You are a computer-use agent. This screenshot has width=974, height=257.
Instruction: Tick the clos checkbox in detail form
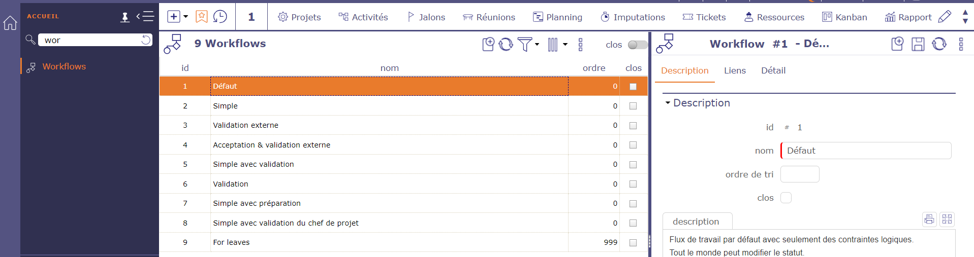point(786,198)
